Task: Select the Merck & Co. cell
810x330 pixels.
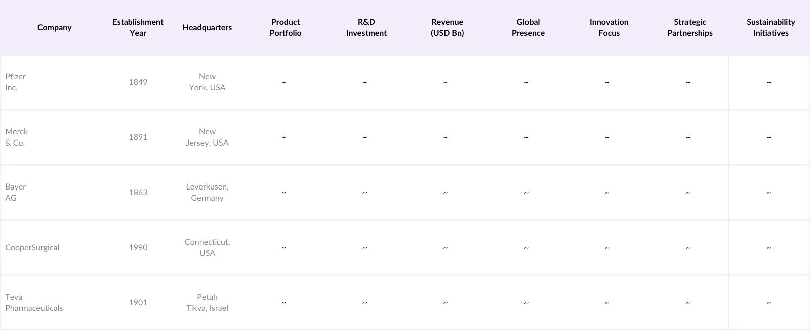Action: click(17, 137)
